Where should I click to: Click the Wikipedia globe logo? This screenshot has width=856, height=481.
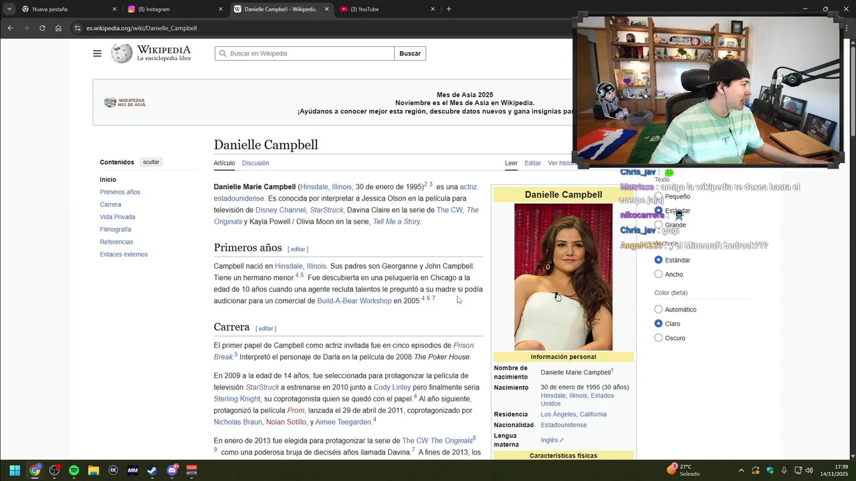122,53
